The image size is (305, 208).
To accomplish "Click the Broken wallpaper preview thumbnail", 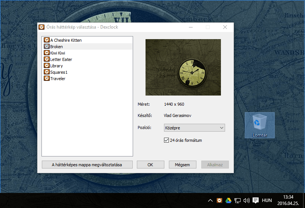I will (x=183, y=67).
